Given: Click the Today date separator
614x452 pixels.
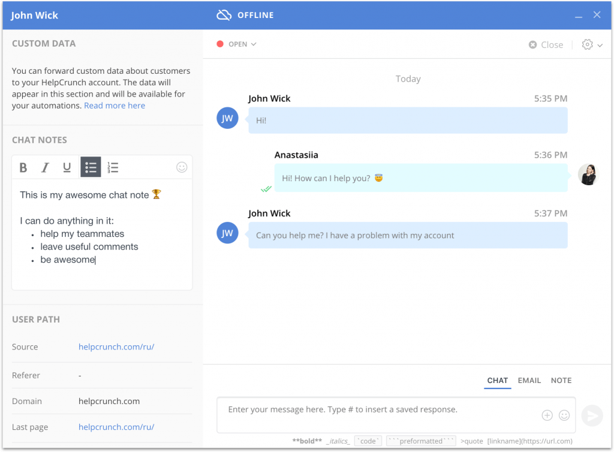Looking at the screenshot, I should click(408, 79).
